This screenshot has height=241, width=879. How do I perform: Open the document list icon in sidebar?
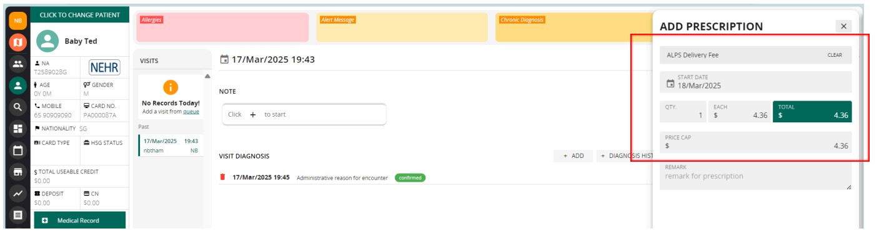[x=18, y=215]
